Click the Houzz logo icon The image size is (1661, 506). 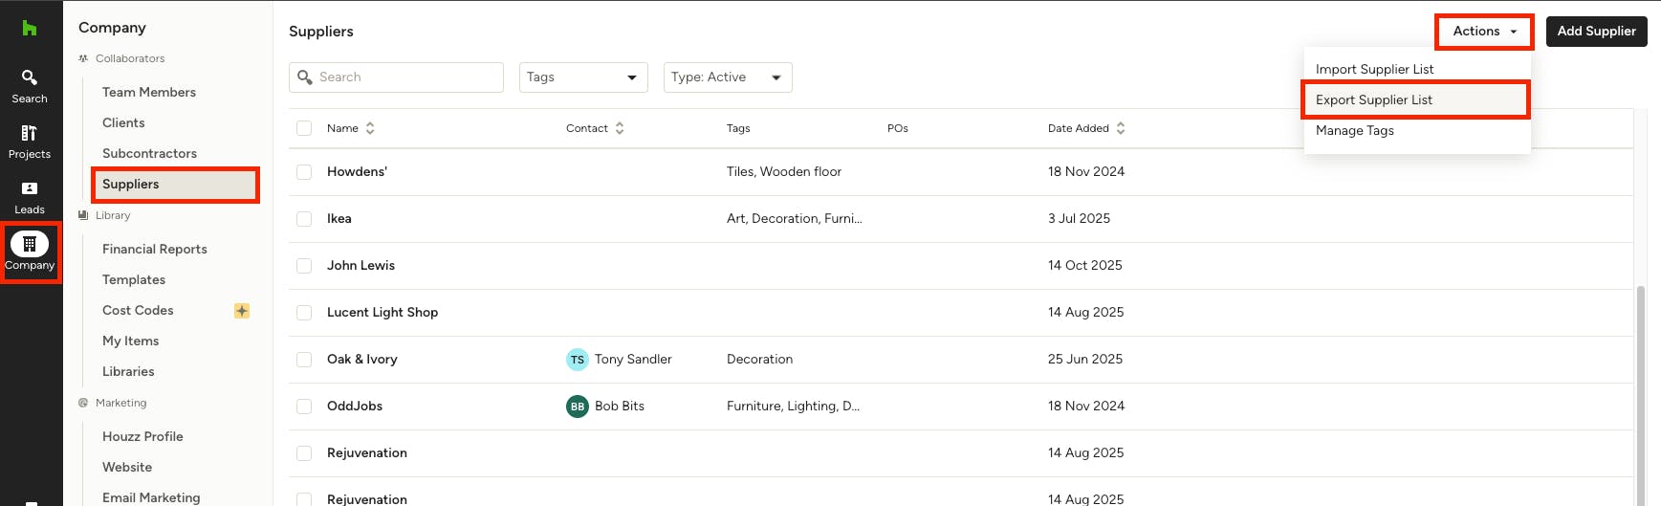[30, 29]
